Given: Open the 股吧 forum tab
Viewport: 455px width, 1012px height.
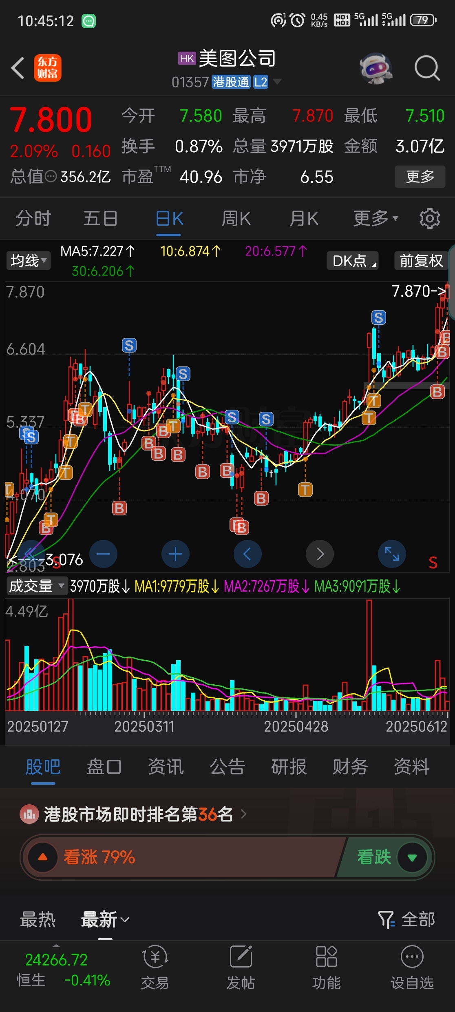Looking at the screenshot, I should [x=43, y=767].
